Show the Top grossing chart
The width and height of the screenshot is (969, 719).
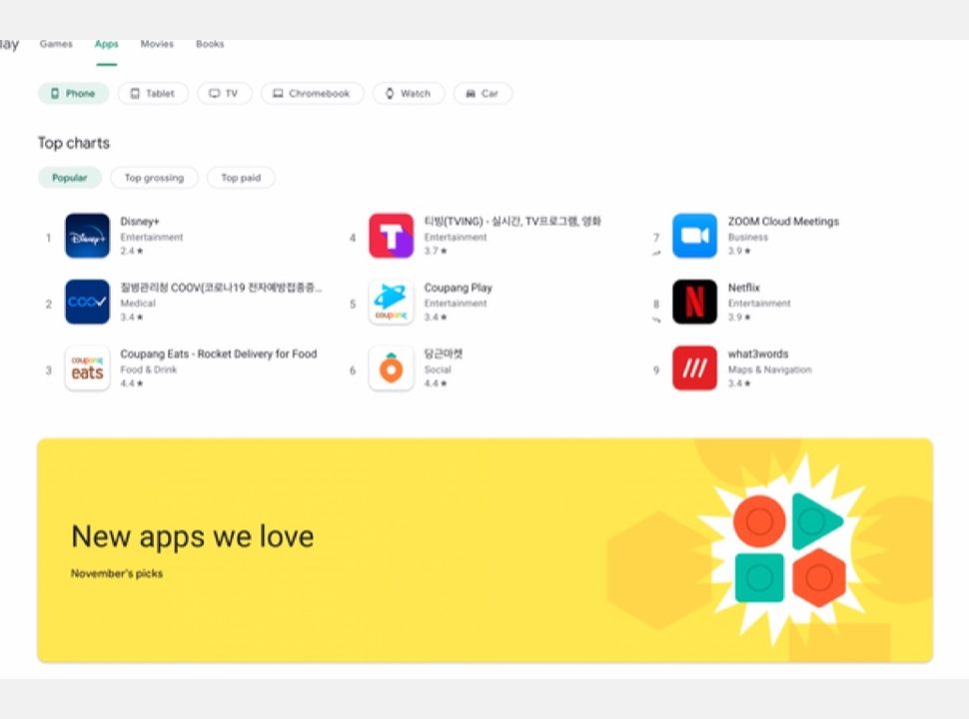coord(155,178)
